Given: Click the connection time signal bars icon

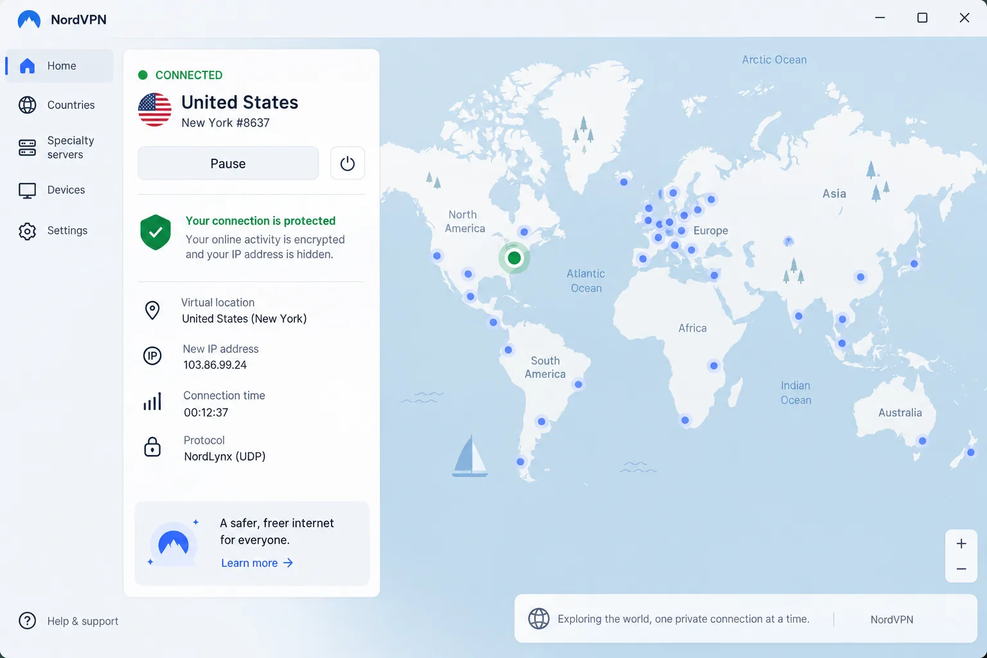Looking at the screenshot, I should coord(152,402).
